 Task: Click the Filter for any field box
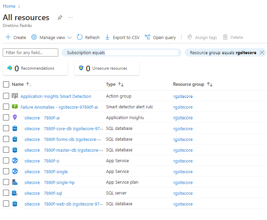coord(30,52)
